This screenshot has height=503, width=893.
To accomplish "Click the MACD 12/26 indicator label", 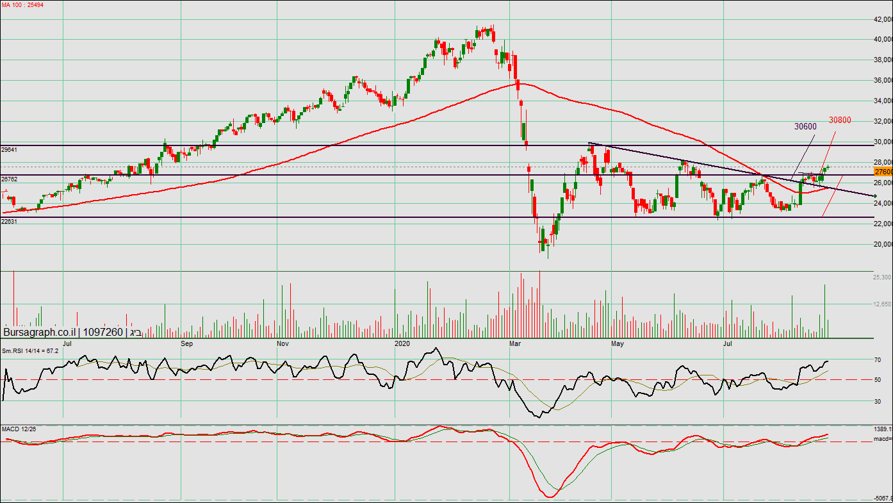I will (19, 428).
